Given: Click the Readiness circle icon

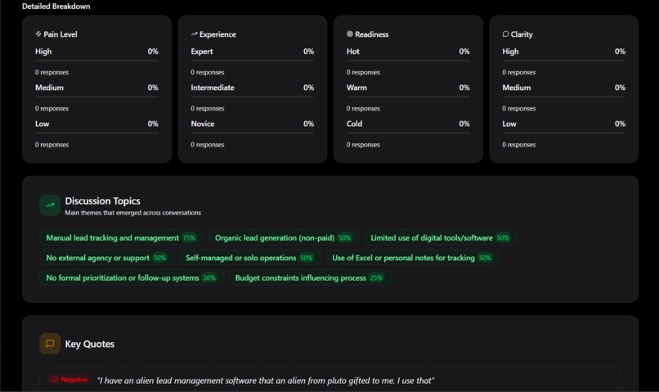Looking at the screenshot, I should tap(350, 34).
